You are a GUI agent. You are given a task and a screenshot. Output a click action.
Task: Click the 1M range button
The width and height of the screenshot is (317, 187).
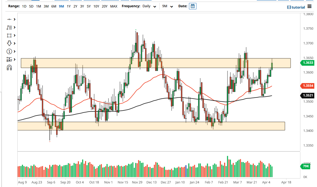[39, 6]
